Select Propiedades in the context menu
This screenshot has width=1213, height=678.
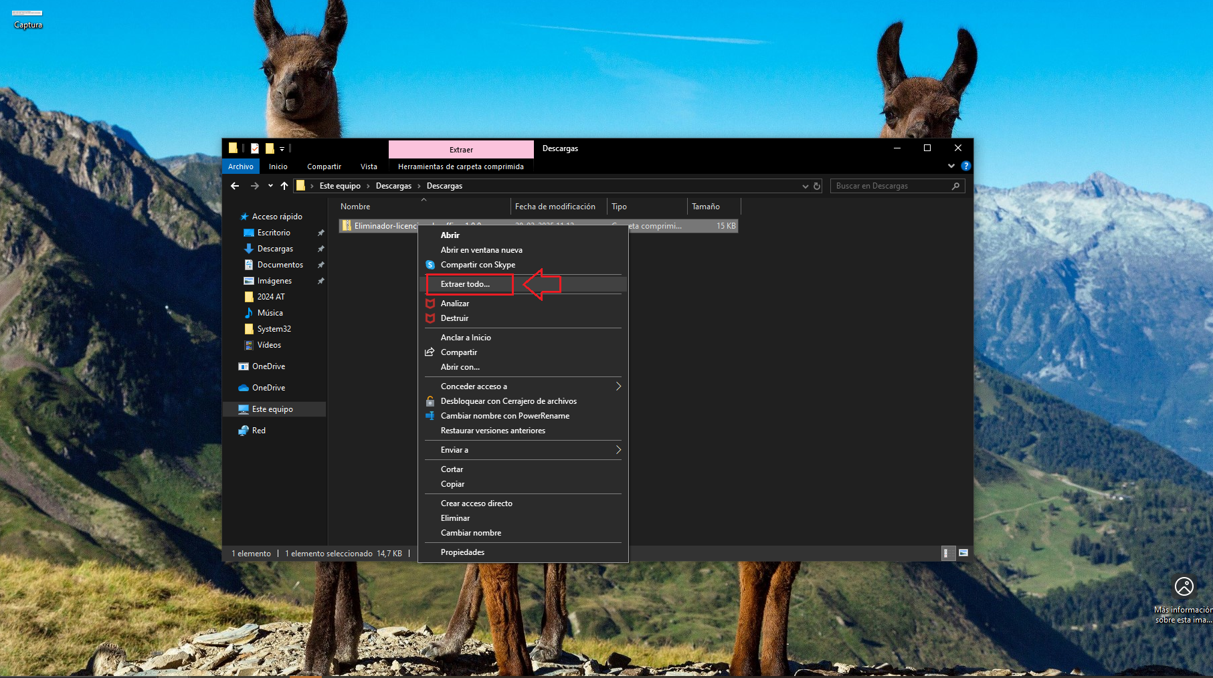(x=462, y=552)
